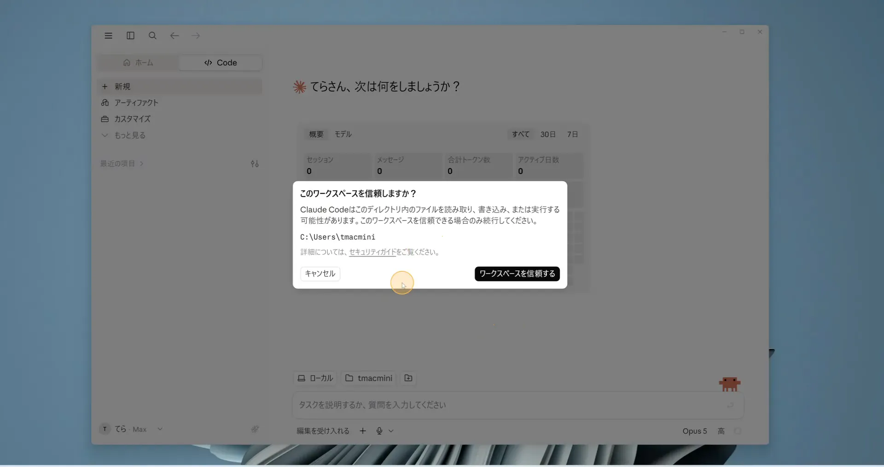Click the セッション stat card
The width and height of the screenshot is (884, 467).
[337, 166]
